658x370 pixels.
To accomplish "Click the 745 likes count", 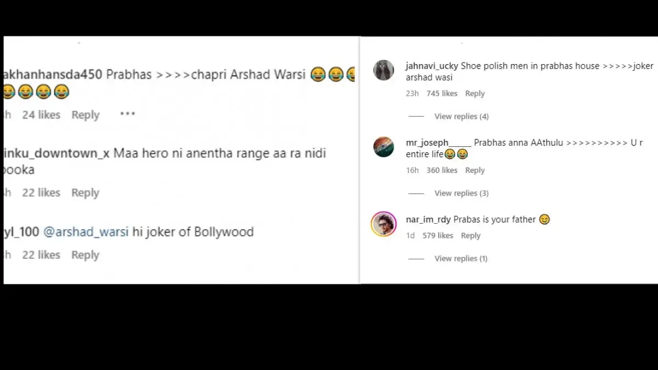I will point(442,93).
